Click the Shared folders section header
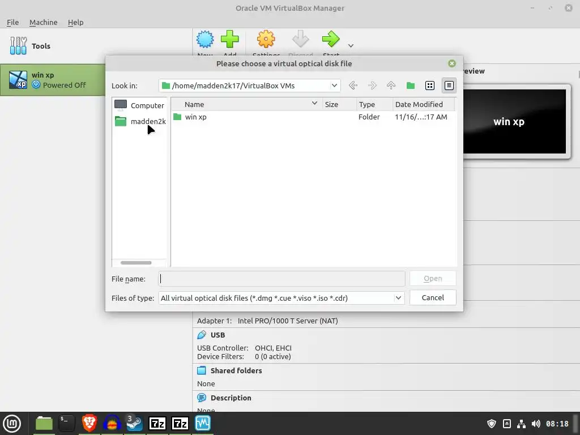Image resolution: width=580 pixels, height=435 pixels. coord(236,370)
